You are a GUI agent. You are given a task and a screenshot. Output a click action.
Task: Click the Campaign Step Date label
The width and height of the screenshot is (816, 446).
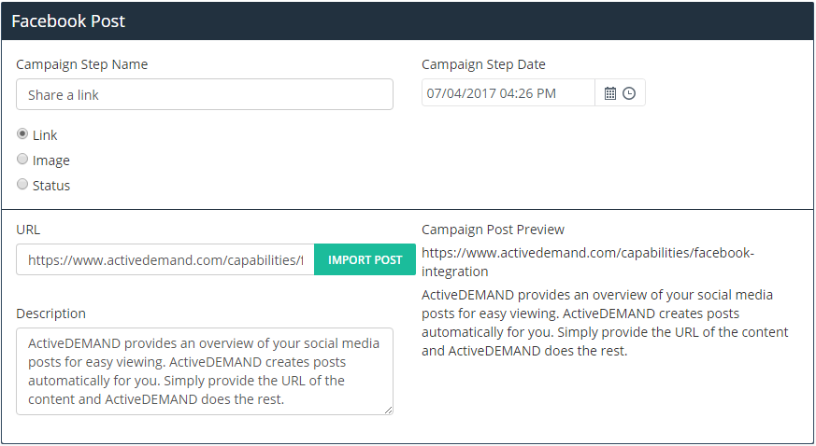483,64
